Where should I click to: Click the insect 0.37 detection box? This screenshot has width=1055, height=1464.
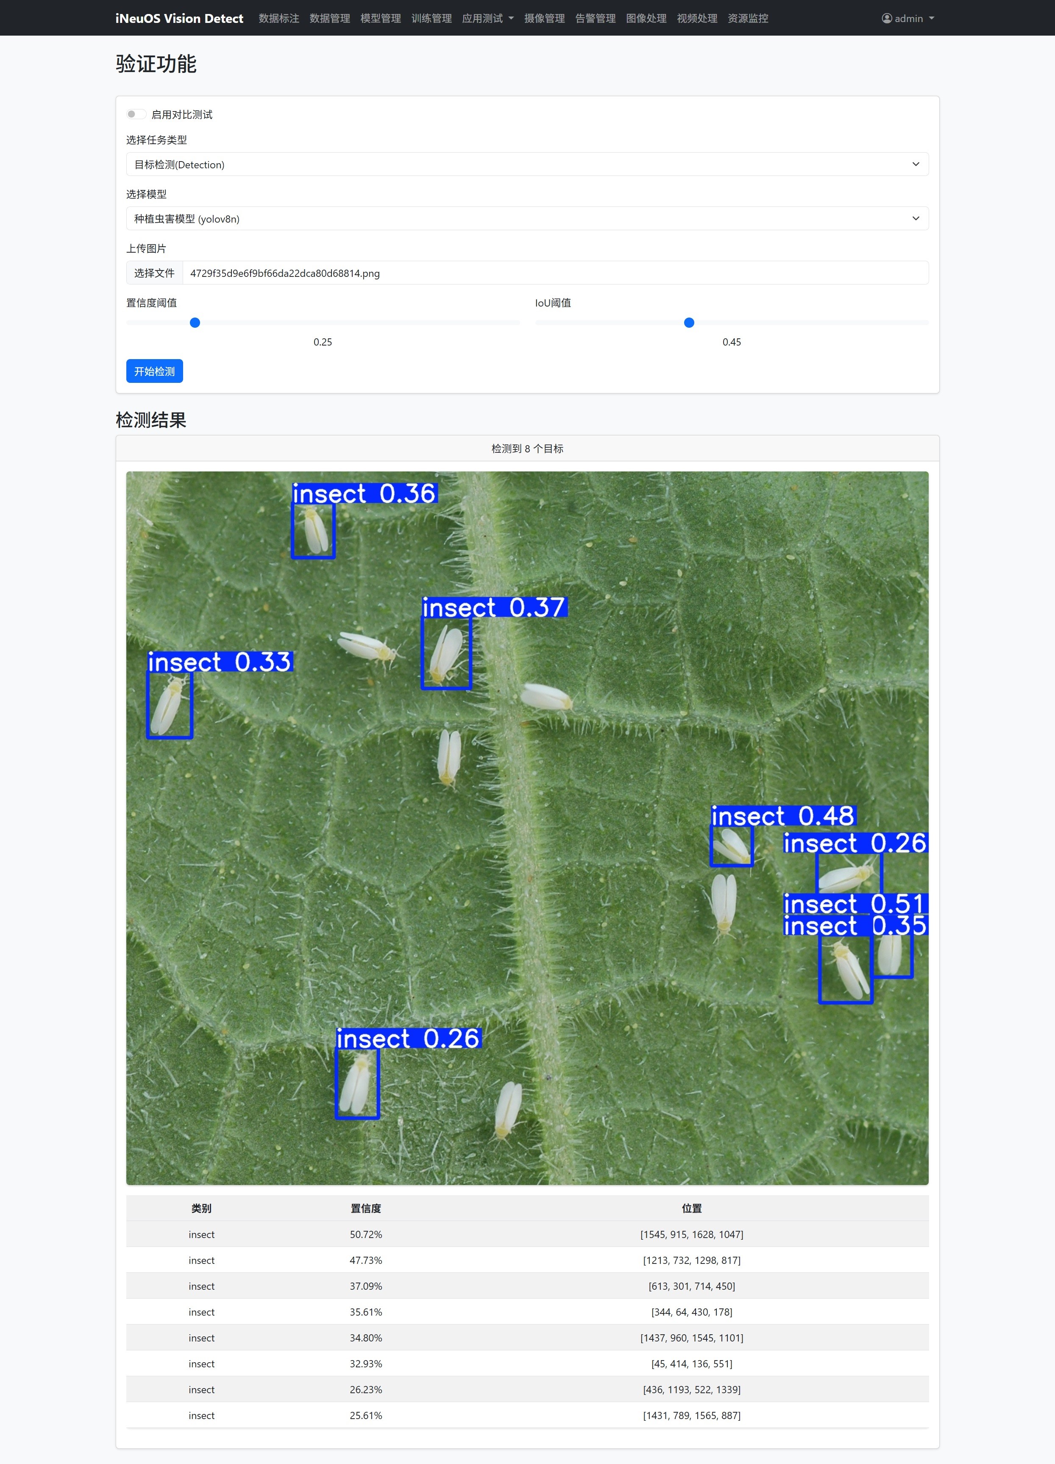pos(446,653)
